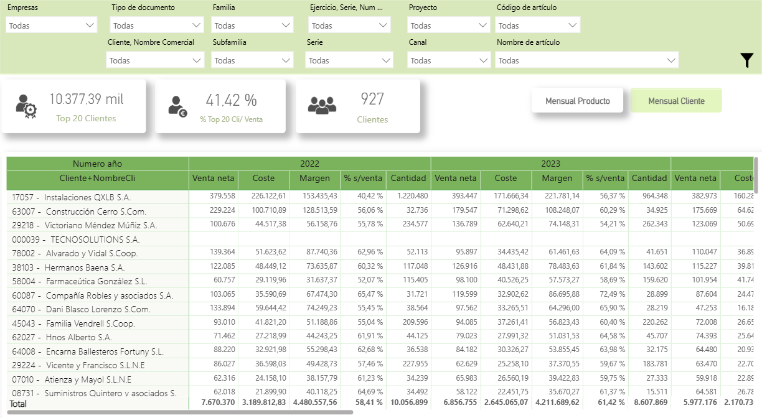762x418 pixels.
Task: Click the Top 20 Clientes badge icon
Action: [x=26, y=106]
